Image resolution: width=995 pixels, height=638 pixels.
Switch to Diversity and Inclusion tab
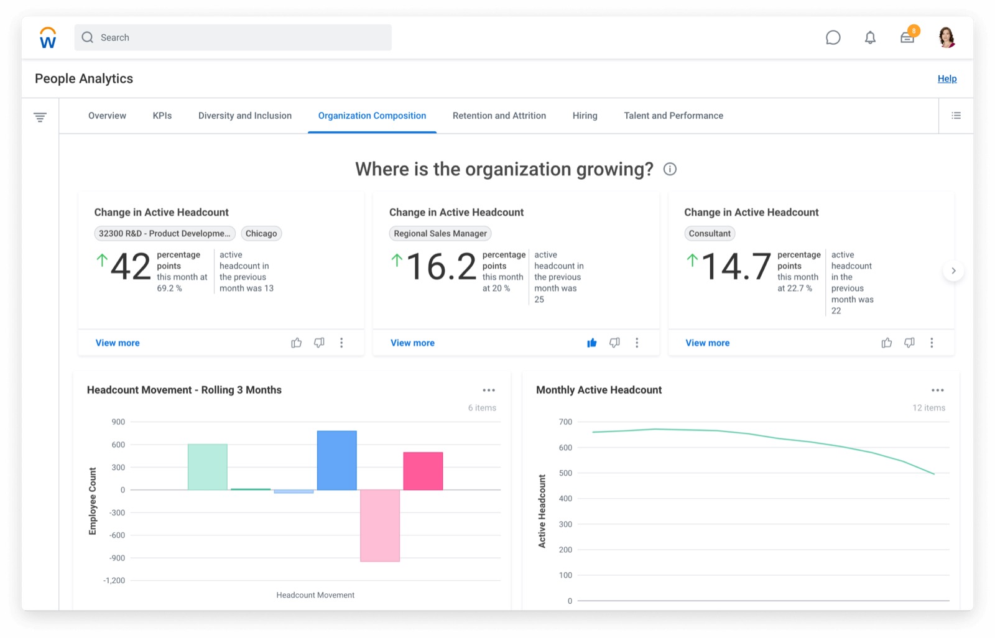click(x=244, y=116)
